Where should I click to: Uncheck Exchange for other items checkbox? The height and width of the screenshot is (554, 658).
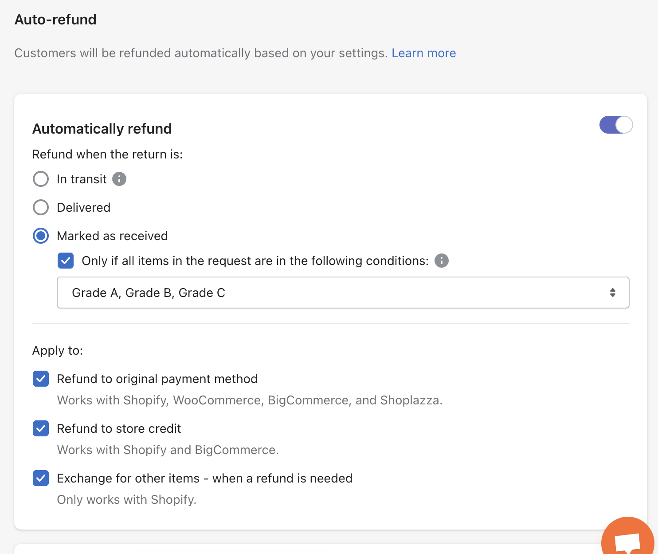[41, 478]
